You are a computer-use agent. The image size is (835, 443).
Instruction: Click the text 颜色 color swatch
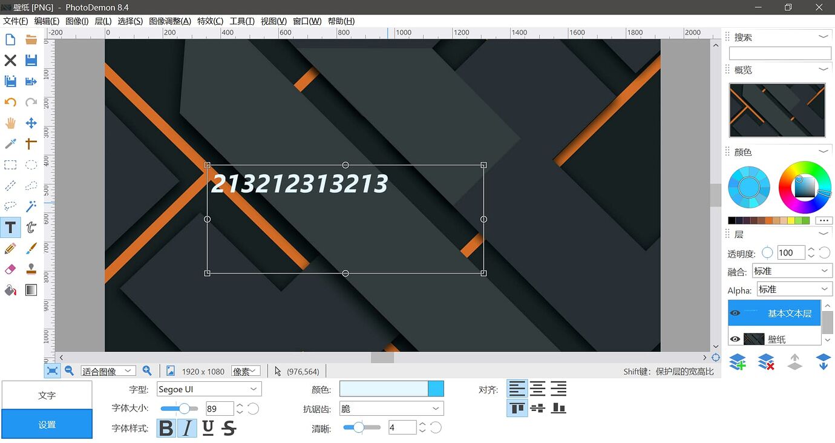pos(391,389)
